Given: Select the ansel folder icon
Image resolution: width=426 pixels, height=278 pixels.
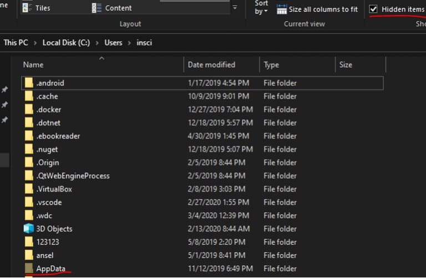Looking at the screenshot, I should (29, 255).
